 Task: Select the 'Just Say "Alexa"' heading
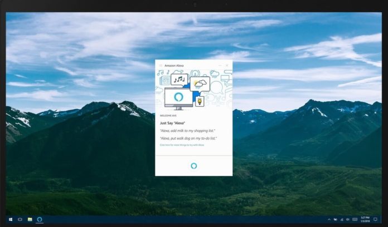[172, 123]
